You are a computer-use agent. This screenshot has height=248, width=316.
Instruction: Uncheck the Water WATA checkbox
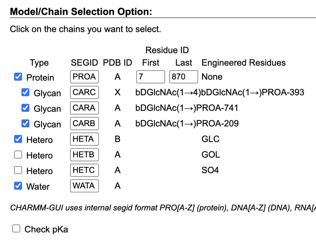(18, 186)
